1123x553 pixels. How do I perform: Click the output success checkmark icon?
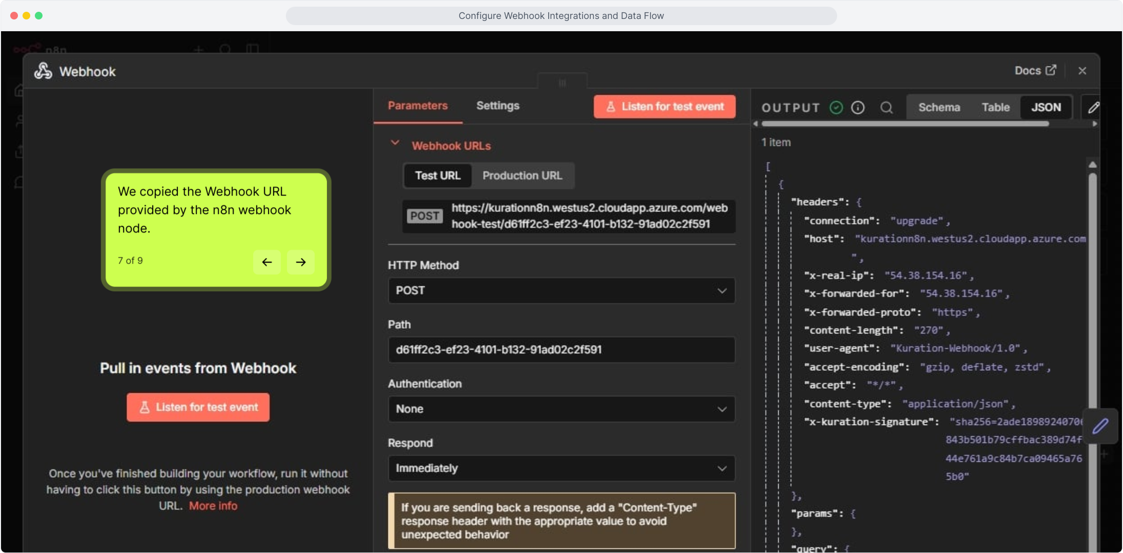coord(836,108)
